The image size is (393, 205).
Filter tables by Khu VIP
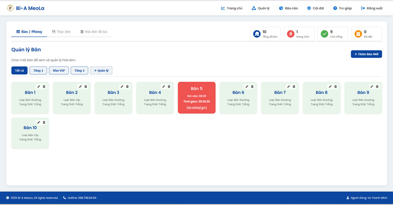(x=59, y=71)
